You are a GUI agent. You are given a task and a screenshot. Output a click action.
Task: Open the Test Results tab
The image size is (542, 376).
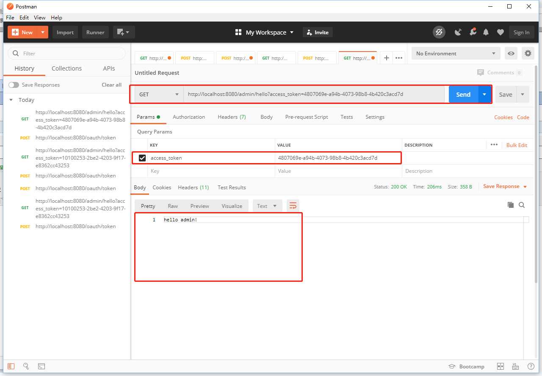coord(232,188)
